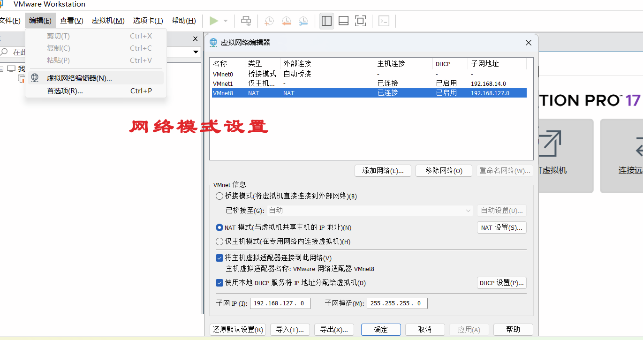This screenshot has height=340, width=643.
Task: Choose 首选项(R)... menu entry
Action: [x=96, y=91]
